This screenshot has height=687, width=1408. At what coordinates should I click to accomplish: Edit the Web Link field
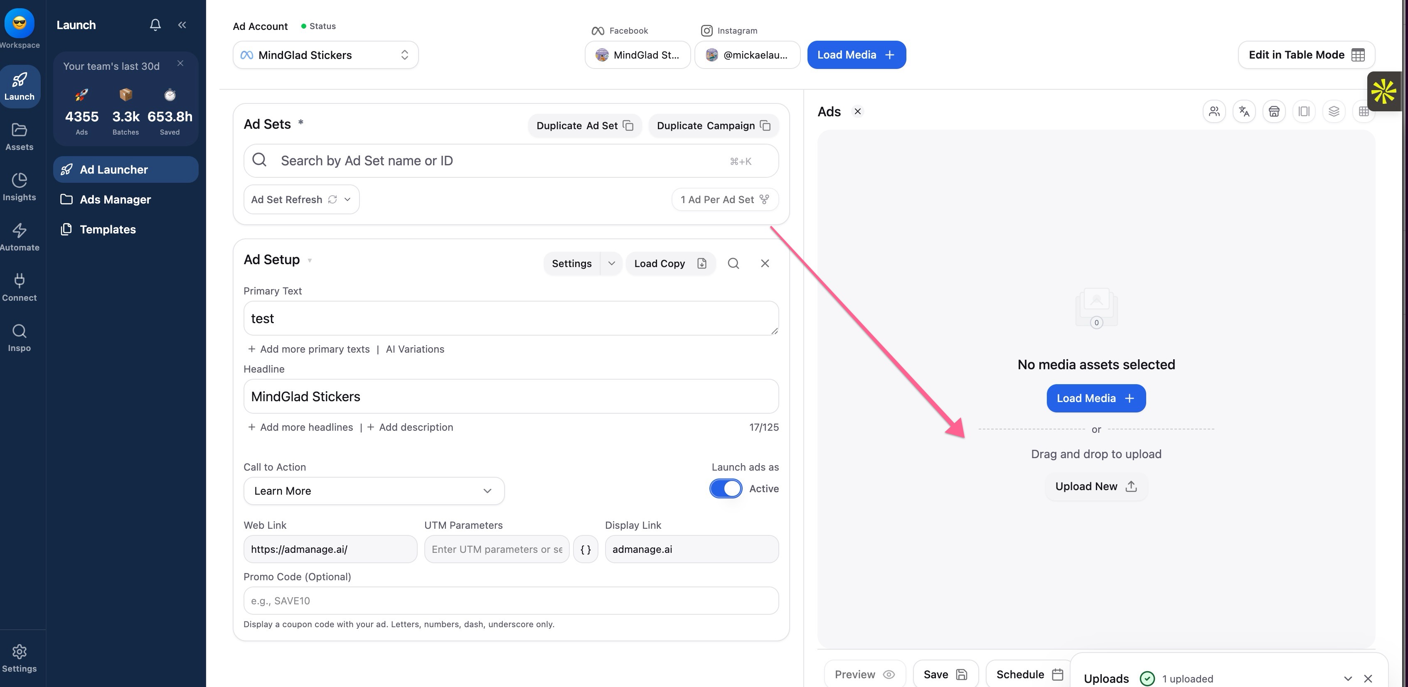point(330,549)
